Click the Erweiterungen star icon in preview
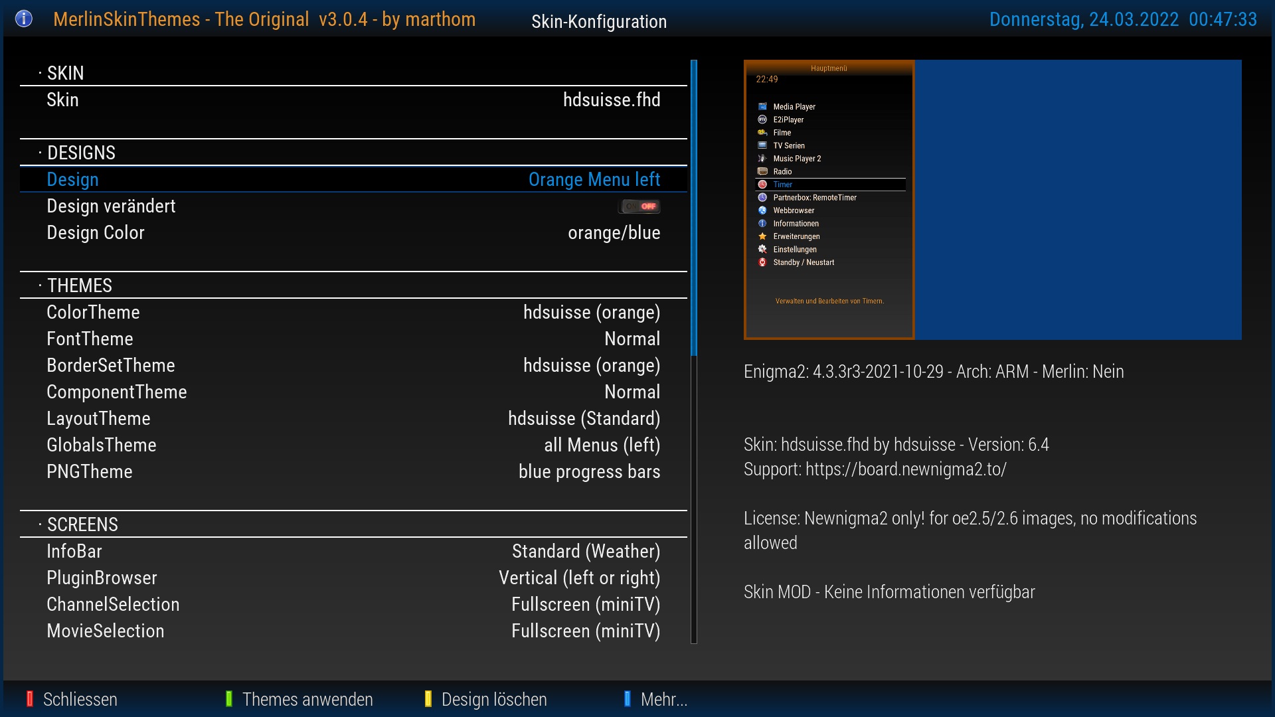Image resolution: width=1275 pixels, height=717 pixels. point(762,236)
